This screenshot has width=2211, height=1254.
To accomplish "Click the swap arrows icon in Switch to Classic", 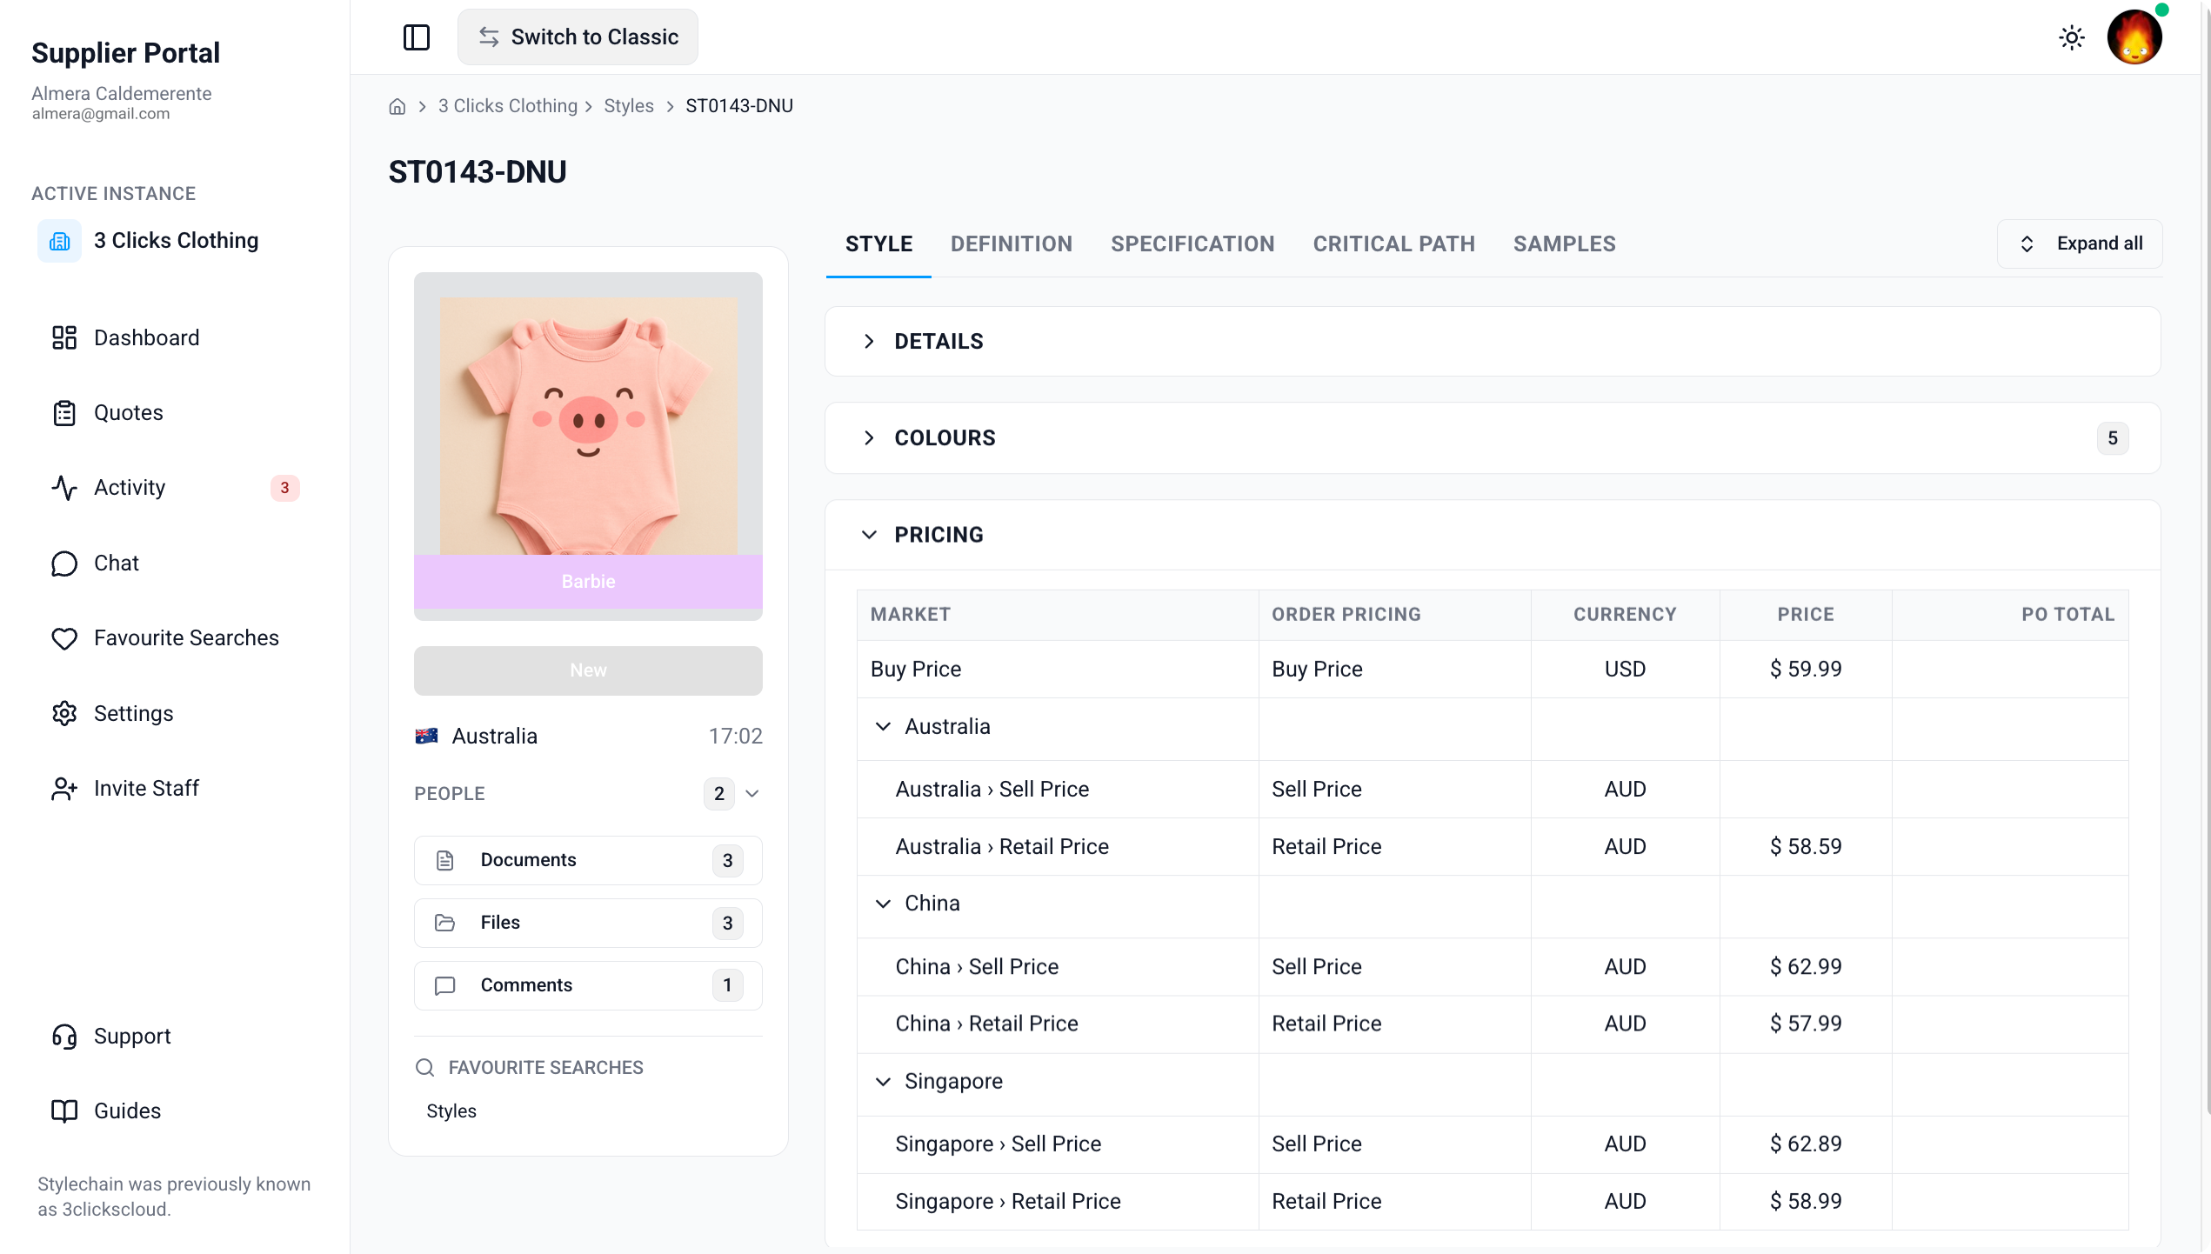I will (489, 37).
